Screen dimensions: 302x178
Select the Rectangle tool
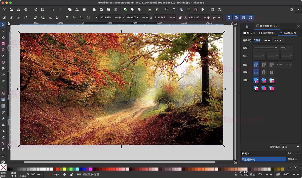[4, 43]
